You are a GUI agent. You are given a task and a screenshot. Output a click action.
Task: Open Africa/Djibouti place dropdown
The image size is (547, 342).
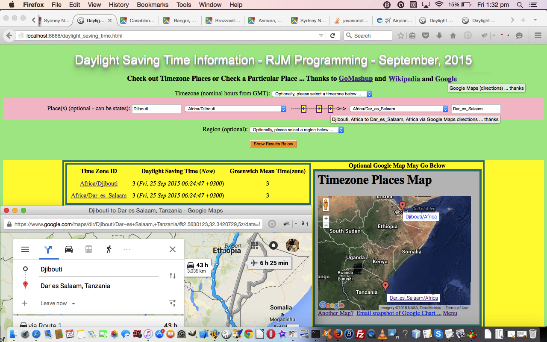[x=235, y=109]
